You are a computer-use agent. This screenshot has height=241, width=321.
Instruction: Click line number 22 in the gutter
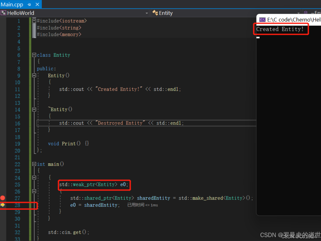click(x=17, y=164)
